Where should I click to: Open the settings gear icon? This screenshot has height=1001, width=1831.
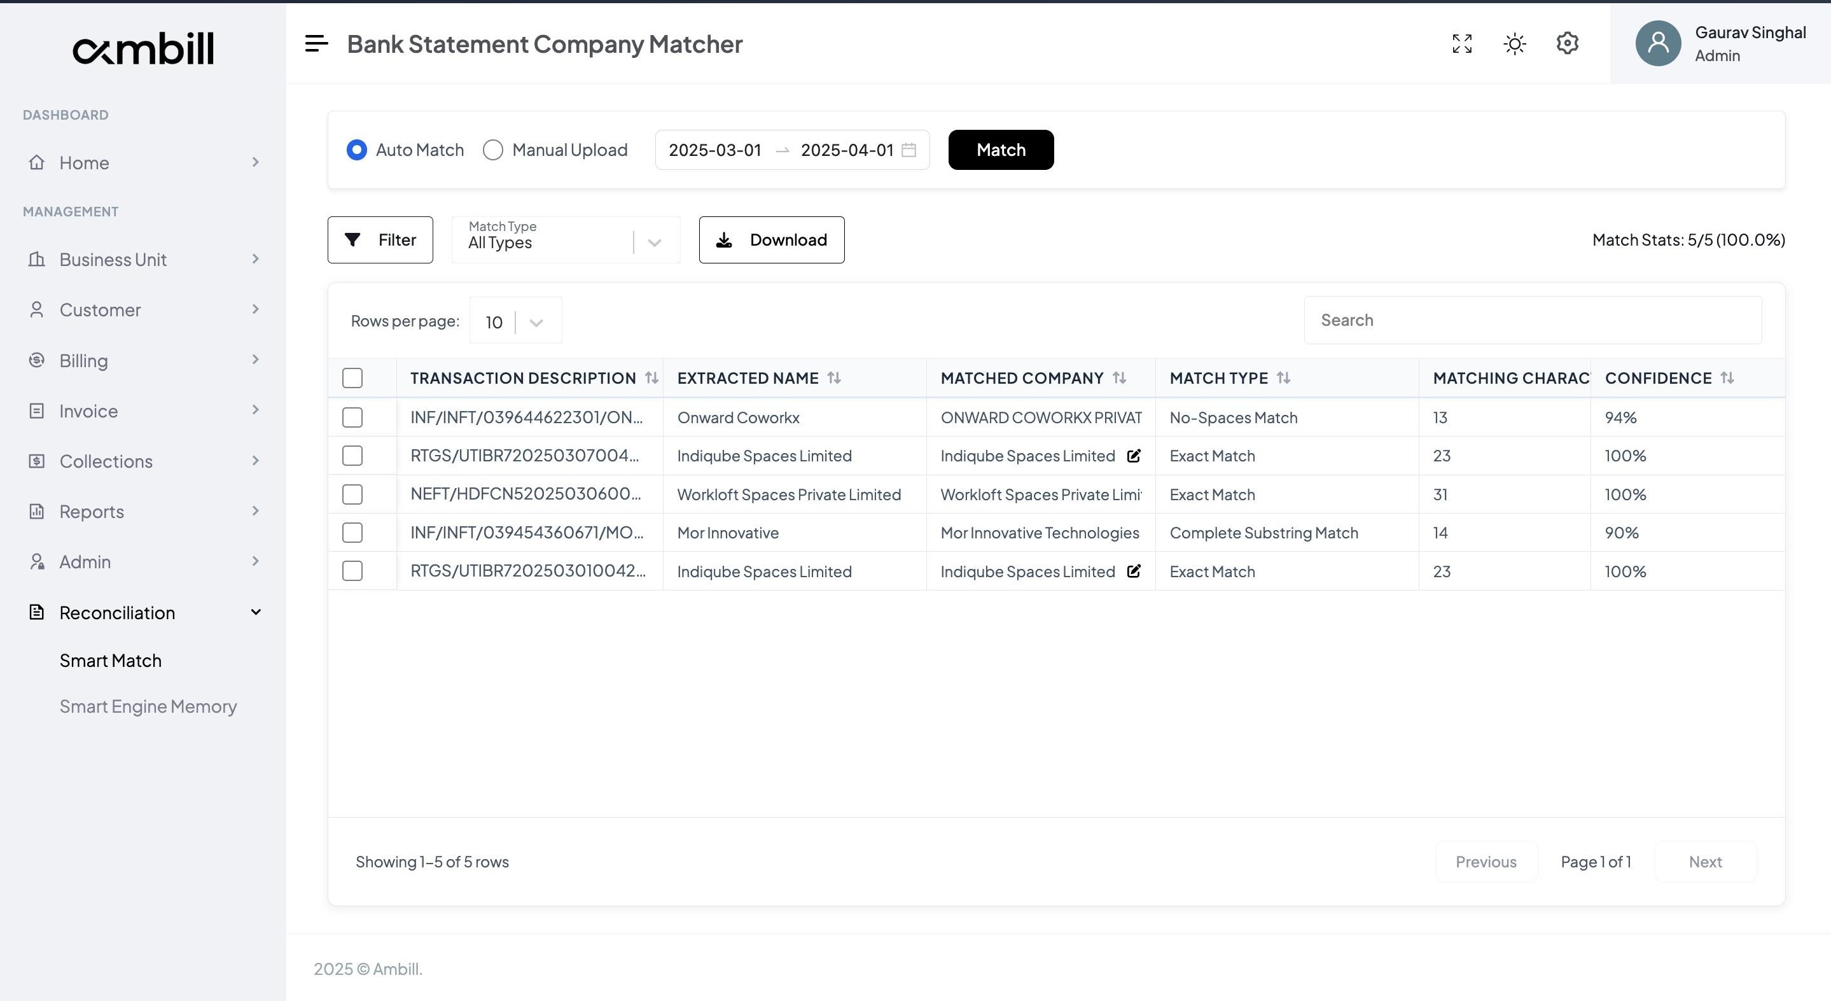pyautogui.click(x=1568, y=43)
